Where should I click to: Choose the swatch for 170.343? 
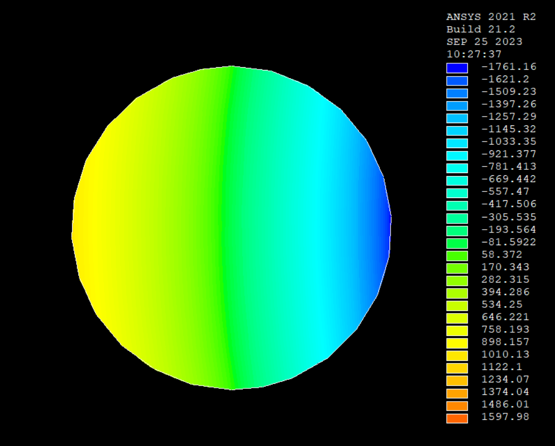click(x=457, y=268)
